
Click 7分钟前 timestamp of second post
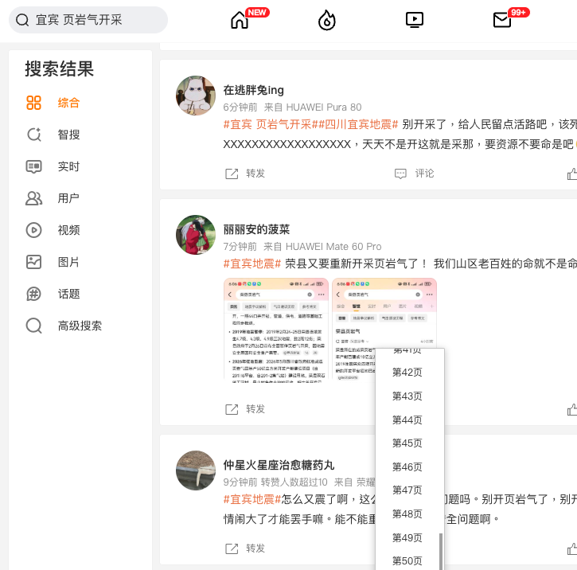click(240, 247)
